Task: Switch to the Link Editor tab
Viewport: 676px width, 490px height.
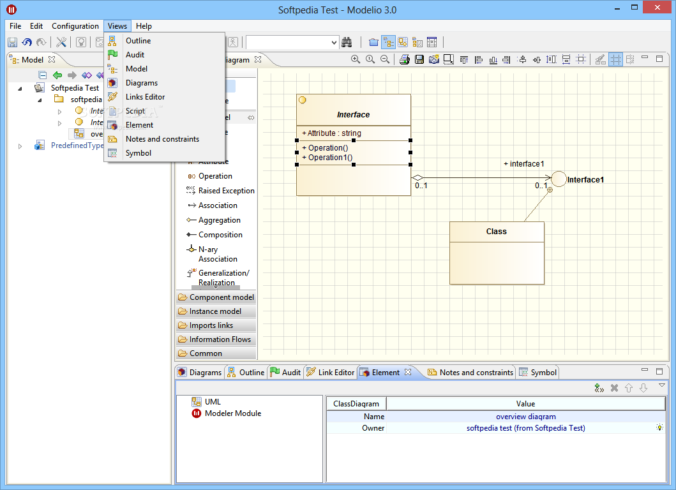Action: (330, 373)
